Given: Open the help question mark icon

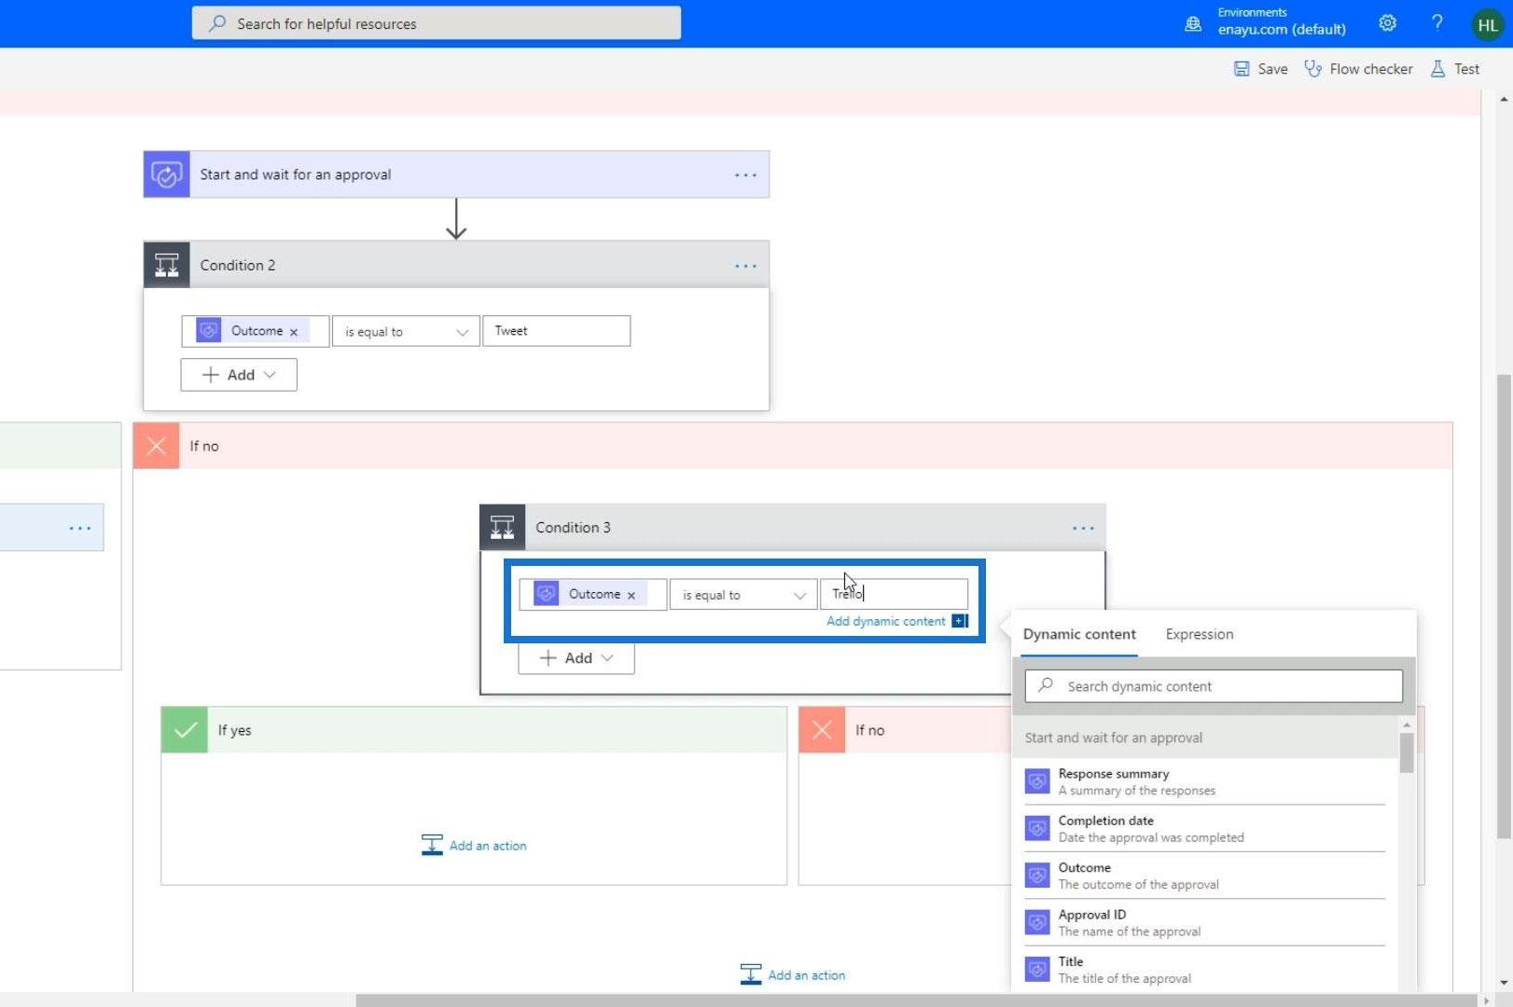Looking at the screenshot, I should [1437, 23].
